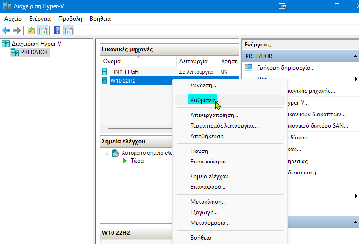Choose Μετακίνηση... from context menu
Screen dimensions: 359x244
point(230,202)
